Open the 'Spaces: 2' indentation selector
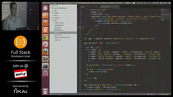Image resolution: width=173 pixels, height=97 pixels. (151, 94)
